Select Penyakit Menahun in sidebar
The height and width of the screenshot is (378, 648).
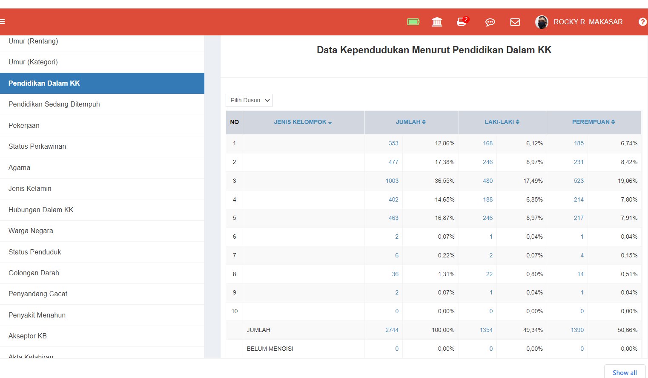click(102, 315)
